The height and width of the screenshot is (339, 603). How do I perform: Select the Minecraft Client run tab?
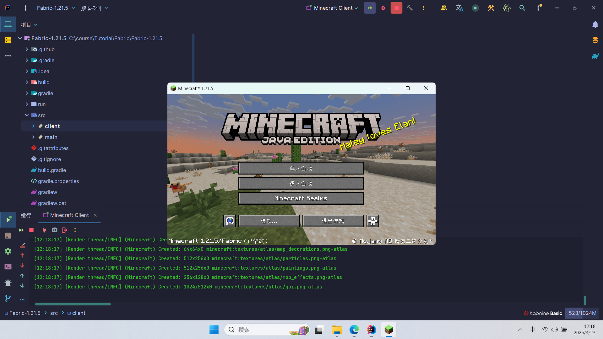pos(69,215)
